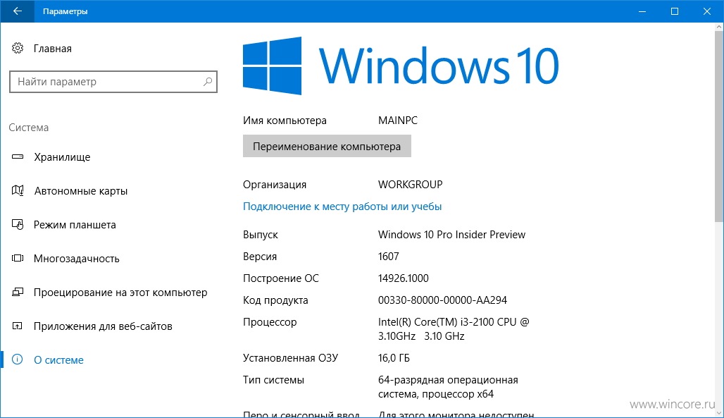
Task: Click the back arrow in title bar
Action: pyautogui.click(x=17, y=11)
